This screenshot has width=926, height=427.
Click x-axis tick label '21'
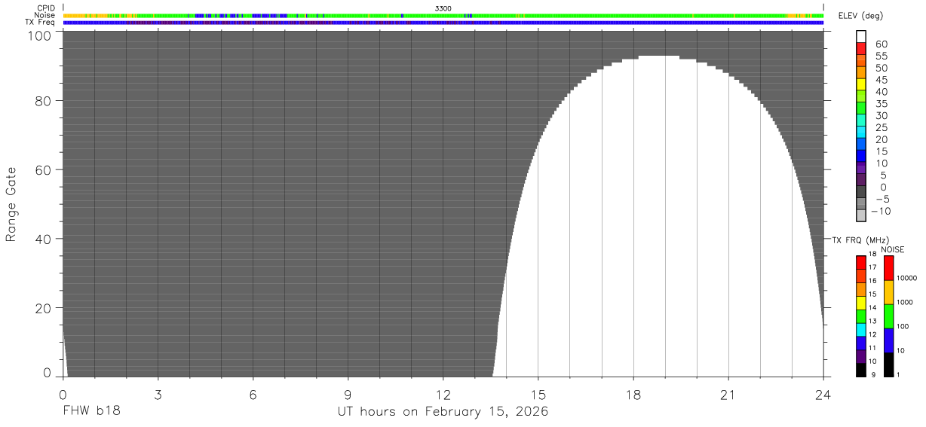click(x=728, y=395)
